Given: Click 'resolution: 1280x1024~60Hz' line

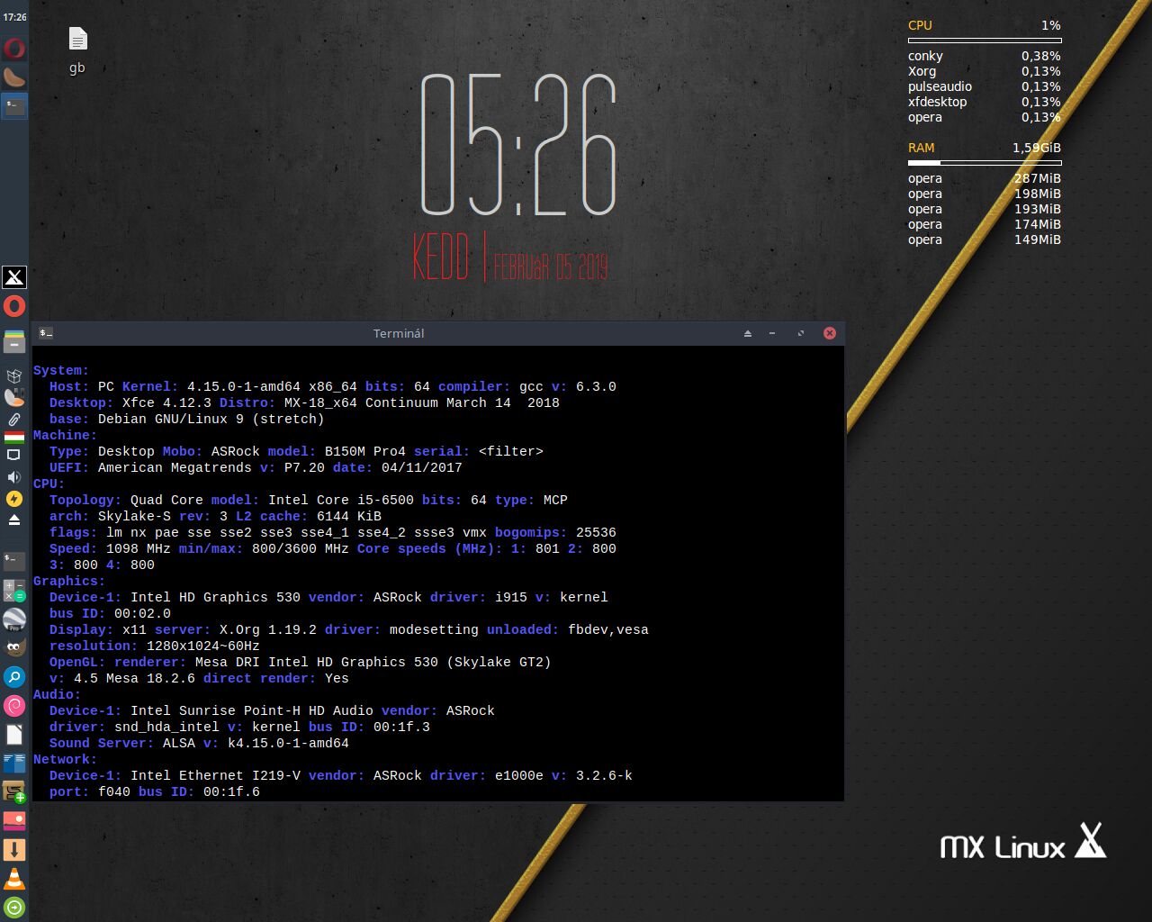Looking at the screenshot, I should [x=155, y=646].
